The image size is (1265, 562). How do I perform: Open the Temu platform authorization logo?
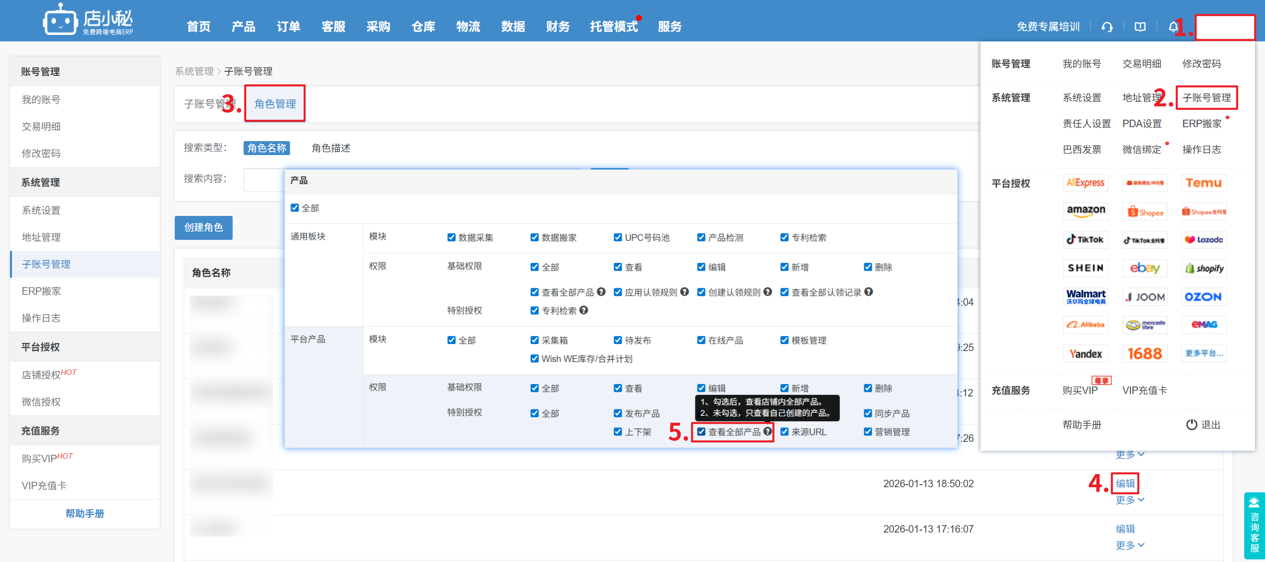point(1204,183)
